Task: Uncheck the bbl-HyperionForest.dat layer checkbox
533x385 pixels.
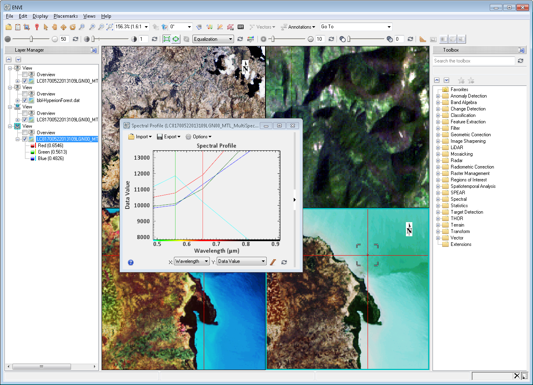Action: 25,100
